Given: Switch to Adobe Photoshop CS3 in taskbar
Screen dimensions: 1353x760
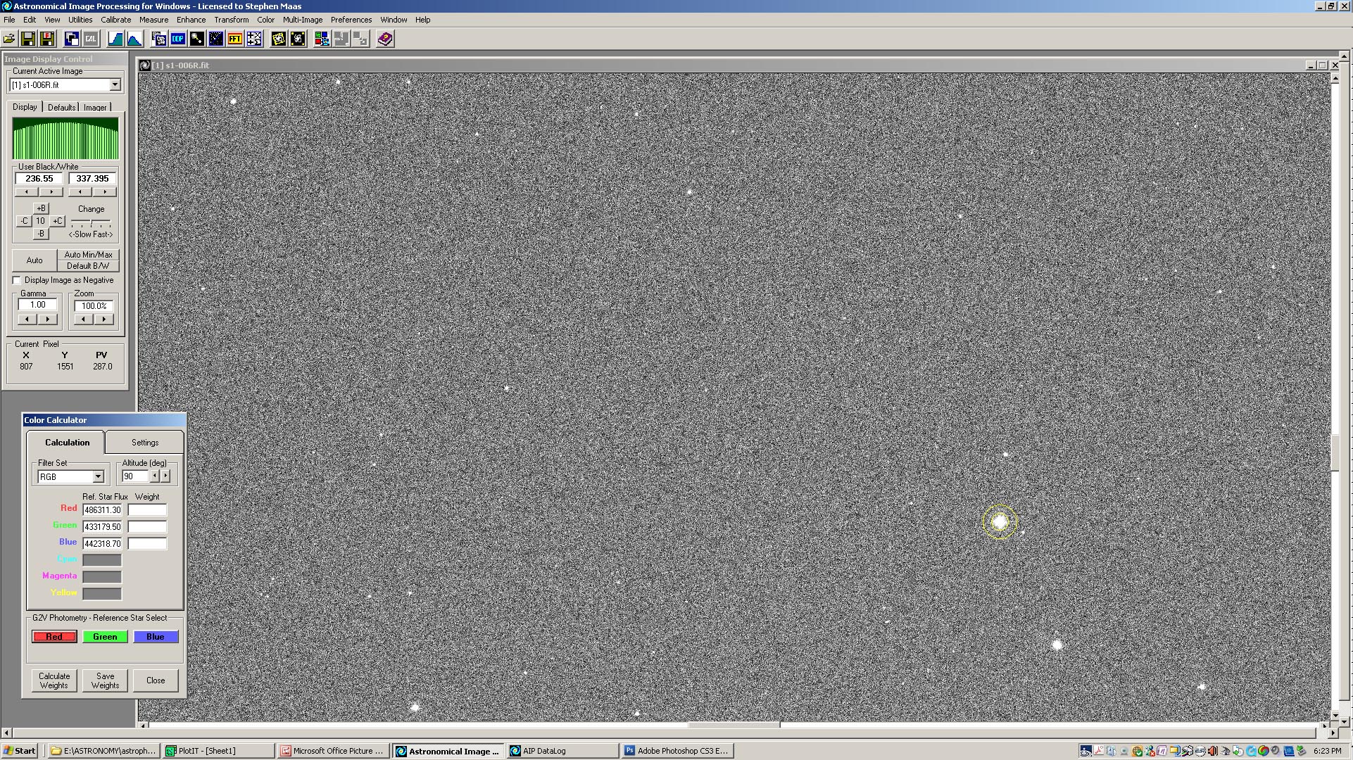Looking at the screenshot, I should tap(676, 751).
